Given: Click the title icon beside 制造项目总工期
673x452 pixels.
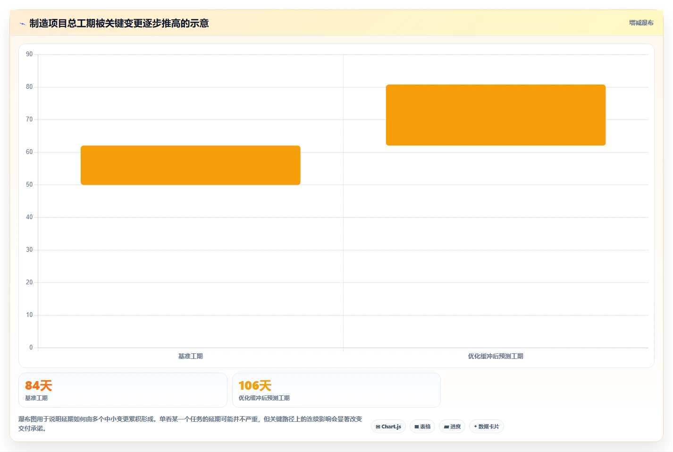Looking at the screenshot, I should (22, 24).
